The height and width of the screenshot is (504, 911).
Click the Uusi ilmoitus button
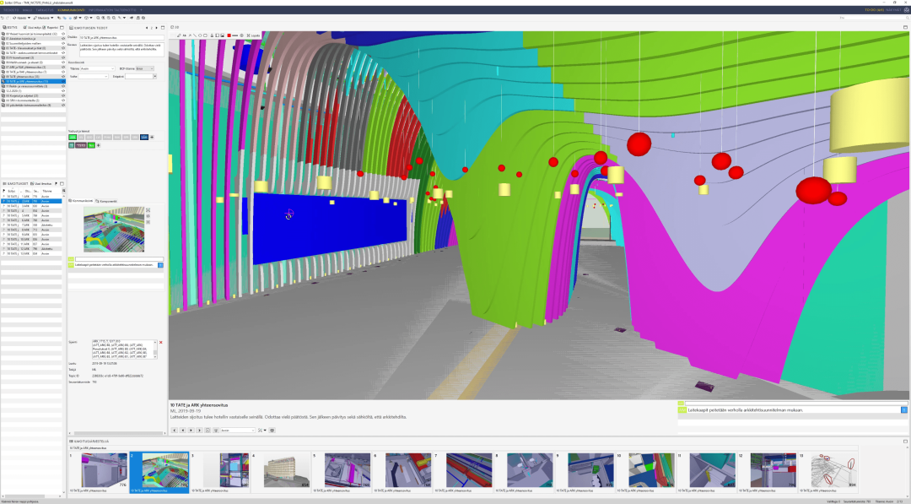point(41,183)
